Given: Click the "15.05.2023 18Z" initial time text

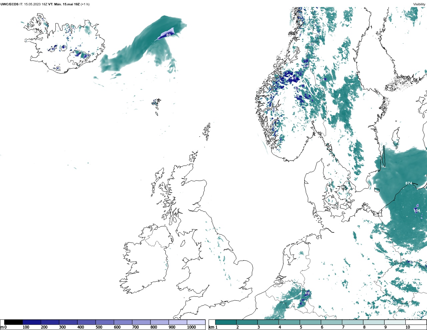Looking at the screenshot, I should (36, 4).
